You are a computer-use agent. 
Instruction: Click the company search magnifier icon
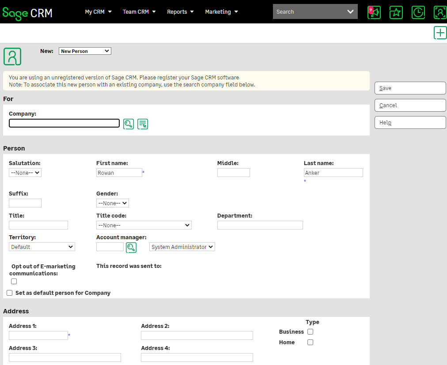click(x=129, y=124)
